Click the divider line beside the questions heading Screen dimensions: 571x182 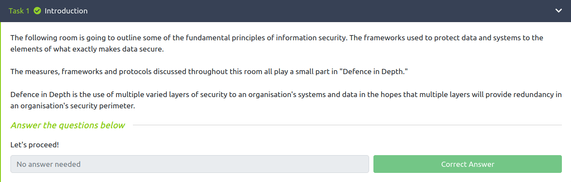pos(347,125)
